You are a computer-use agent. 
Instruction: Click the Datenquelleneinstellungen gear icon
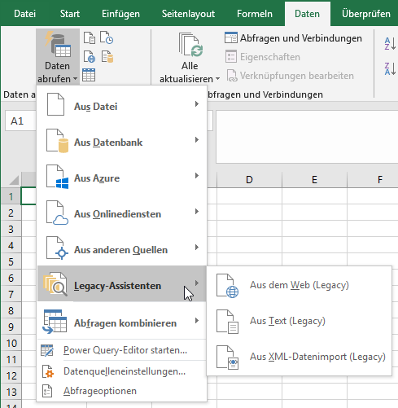(x=48, y=371)
